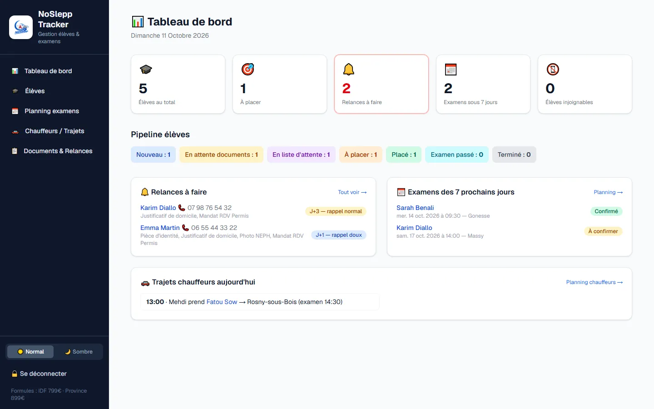Click Tout voir link in Relances
Image resolution: width=654 pixels, height=409 pixels.
[352, 192]
